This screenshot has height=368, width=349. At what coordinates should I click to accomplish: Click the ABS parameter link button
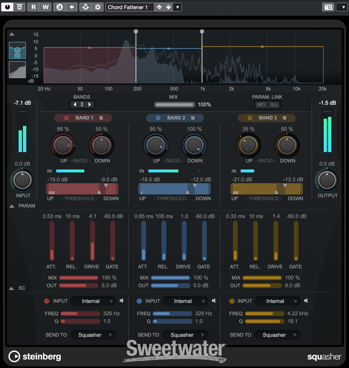pos(262,105)
